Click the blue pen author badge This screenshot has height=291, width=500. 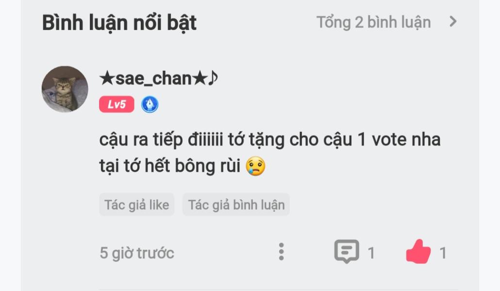pos(150,105)
